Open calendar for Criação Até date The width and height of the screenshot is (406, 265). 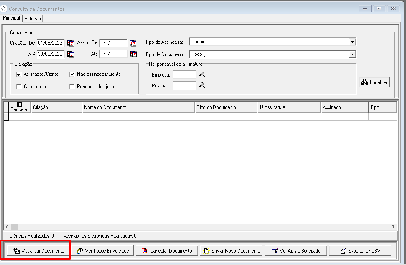pyautogui.click(x=71, y=54)
